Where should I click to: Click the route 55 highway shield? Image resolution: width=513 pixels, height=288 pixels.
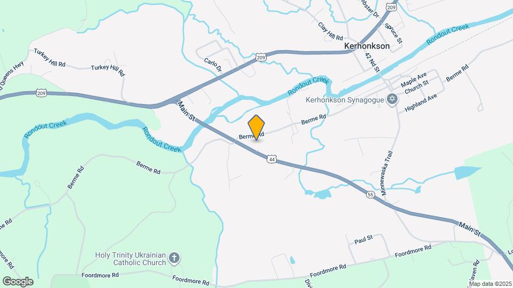[370, 195]
